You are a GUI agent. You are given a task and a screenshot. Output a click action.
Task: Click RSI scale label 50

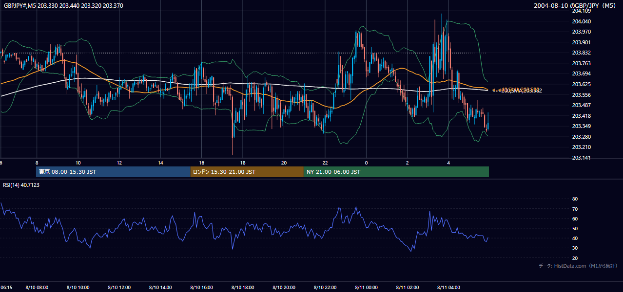tap(575, 228)
